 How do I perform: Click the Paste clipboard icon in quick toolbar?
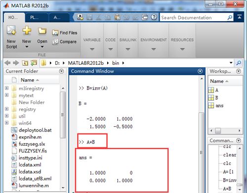118,17
